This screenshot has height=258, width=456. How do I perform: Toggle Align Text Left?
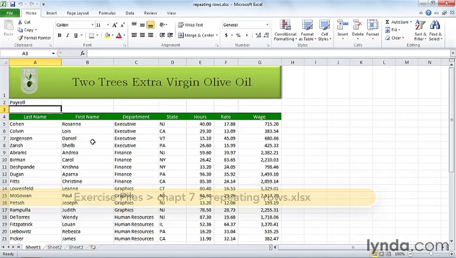coord(134,35)
